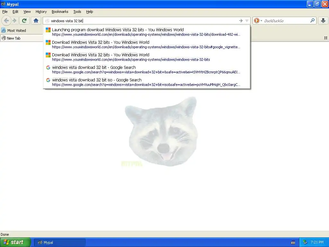
Task: Open the View menu
Action: (x=27, y=12)
